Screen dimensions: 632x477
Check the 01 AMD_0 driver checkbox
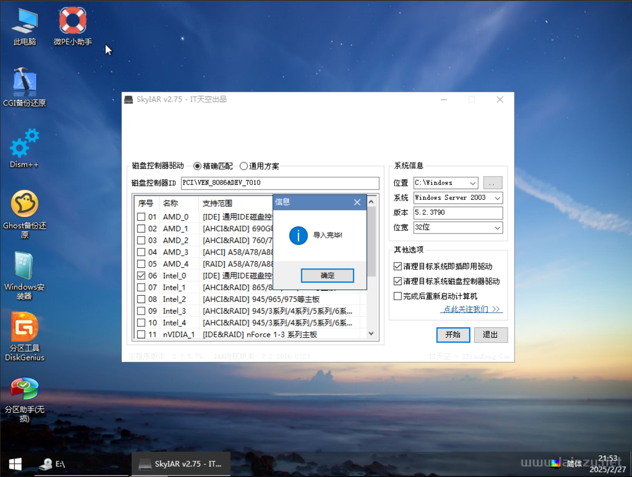pyautogui.click(x=141, y=217)
